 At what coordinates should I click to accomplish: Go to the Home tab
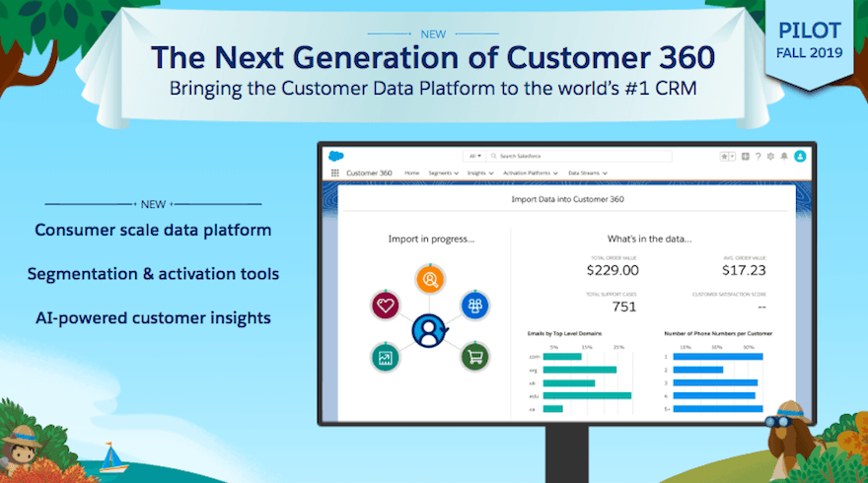pyautogui.click(x=411, y=172)
